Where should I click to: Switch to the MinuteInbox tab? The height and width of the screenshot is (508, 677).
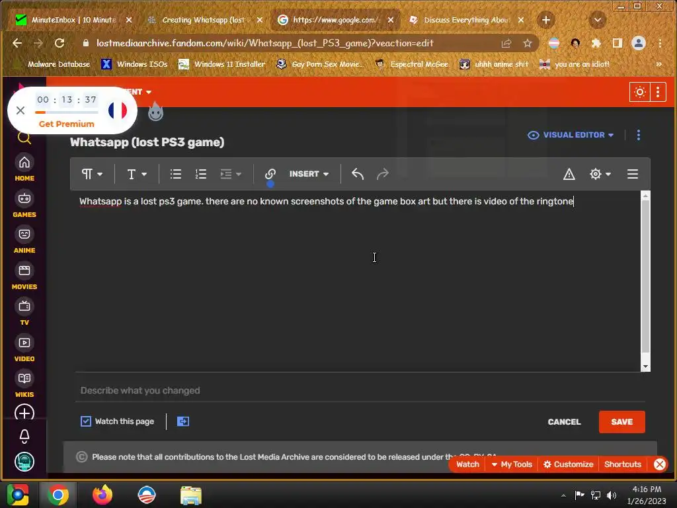[73, 20]
